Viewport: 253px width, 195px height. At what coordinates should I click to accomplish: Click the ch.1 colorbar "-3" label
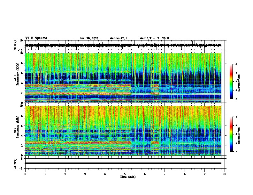coord(235,64)
